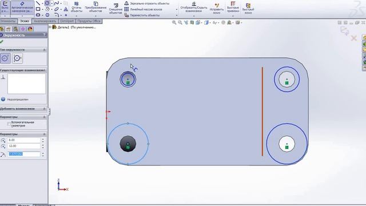Viewport: 366px width, 206px height.
Task: Open the PropertyManager panel tab
Action: pyautogui.click(x=9, y=29)
